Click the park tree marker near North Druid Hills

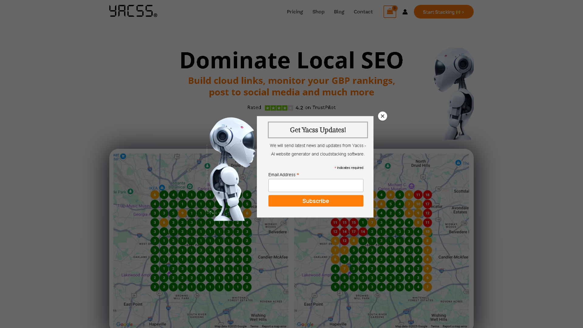tap(387, 166)
